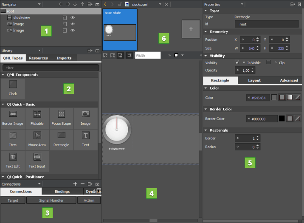Split the Properties pane

click(x=293, y=4)
